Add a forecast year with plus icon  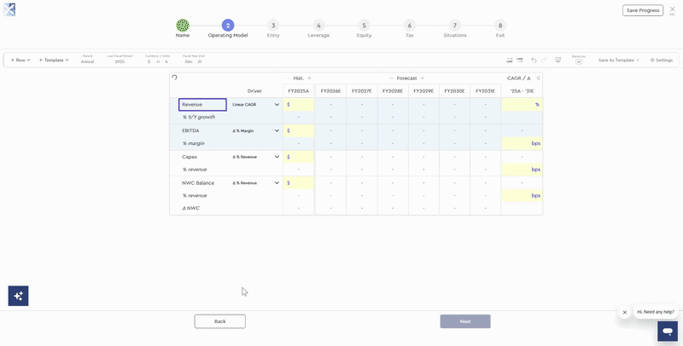point(423,78)
